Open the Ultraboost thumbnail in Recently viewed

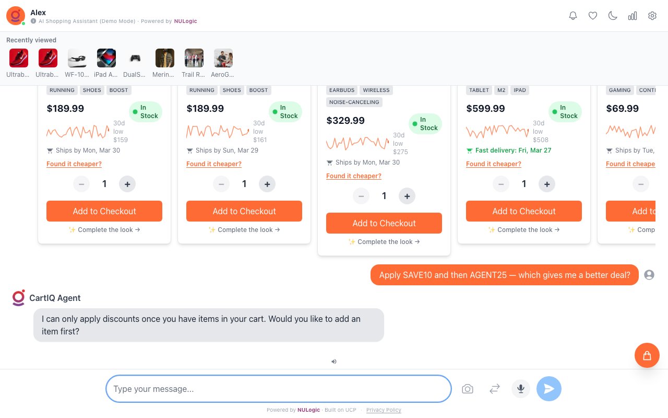(x=18, y=58)
